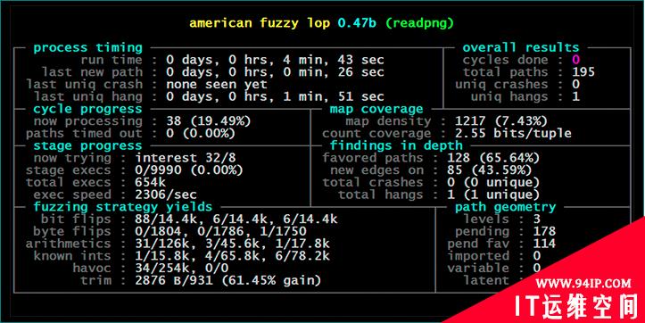The image size is (645, 323).
Task: Select the version number 0.47b
Action: coord(357,22)
